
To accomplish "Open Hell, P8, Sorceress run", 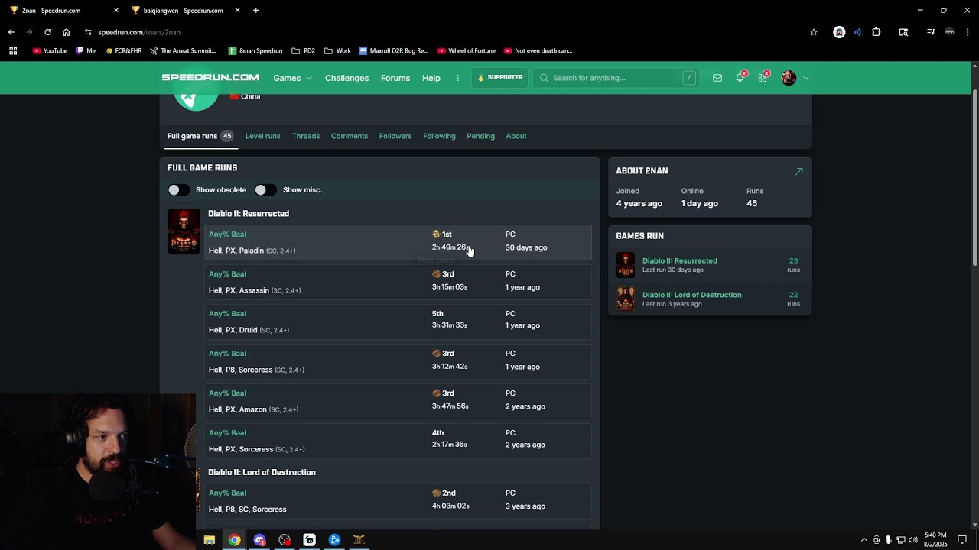I will [x=398, y=361].
